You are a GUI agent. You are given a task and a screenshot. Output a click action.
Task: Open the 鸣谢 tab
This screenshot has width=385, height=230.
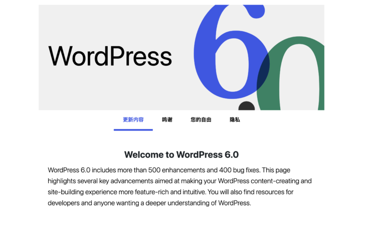tap(167, 120)
